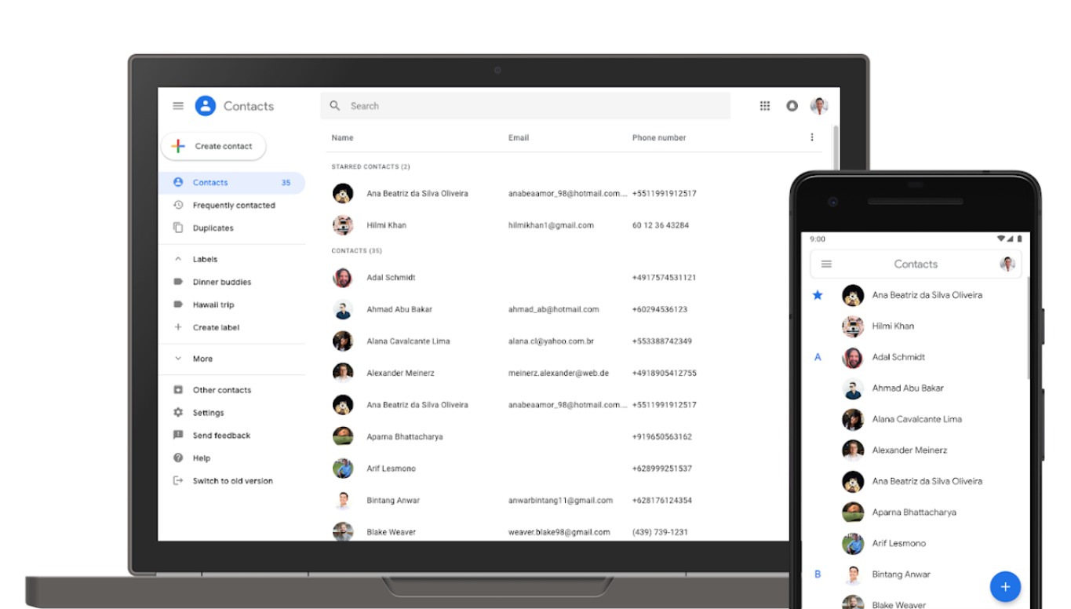Tap Aparna Bhattacharya on the phone
This screenshot has width=1071, height=609.
click(x=914, y=512)
